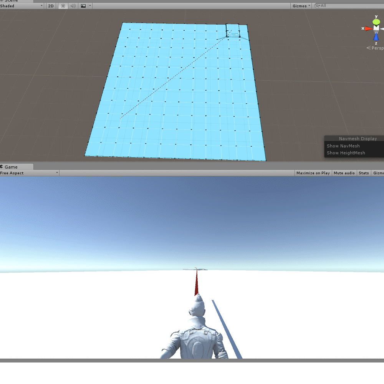The image size is (384, 384).
Task: Toggle 2D view mode in Scene
Action: pyautogui.click(x=51, y=6)
